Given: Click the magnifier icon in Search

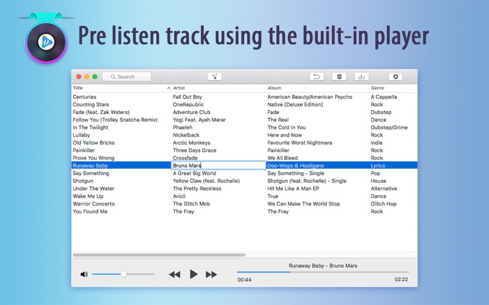Looking at the screenshot, I should point(113,77).
